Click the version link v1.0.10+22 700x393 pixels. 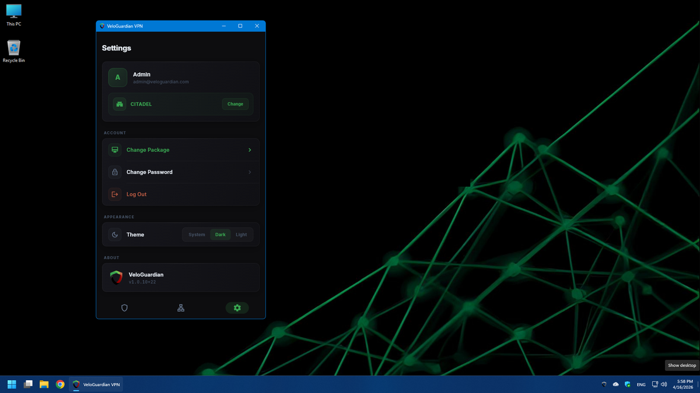pos(145,281)
